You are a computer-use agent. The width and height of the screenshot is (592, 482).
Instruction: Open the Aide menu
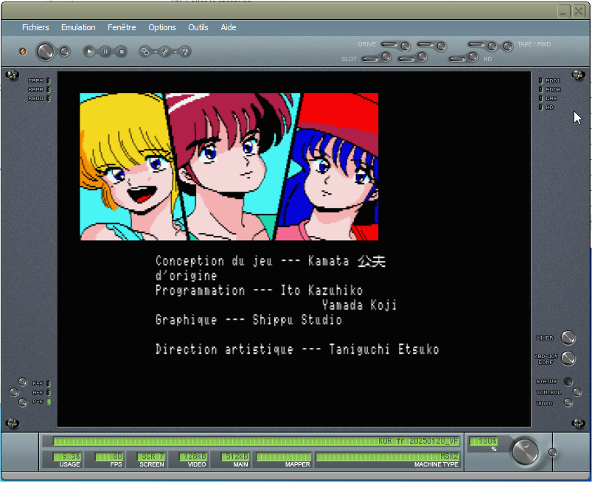pos(229,27)
